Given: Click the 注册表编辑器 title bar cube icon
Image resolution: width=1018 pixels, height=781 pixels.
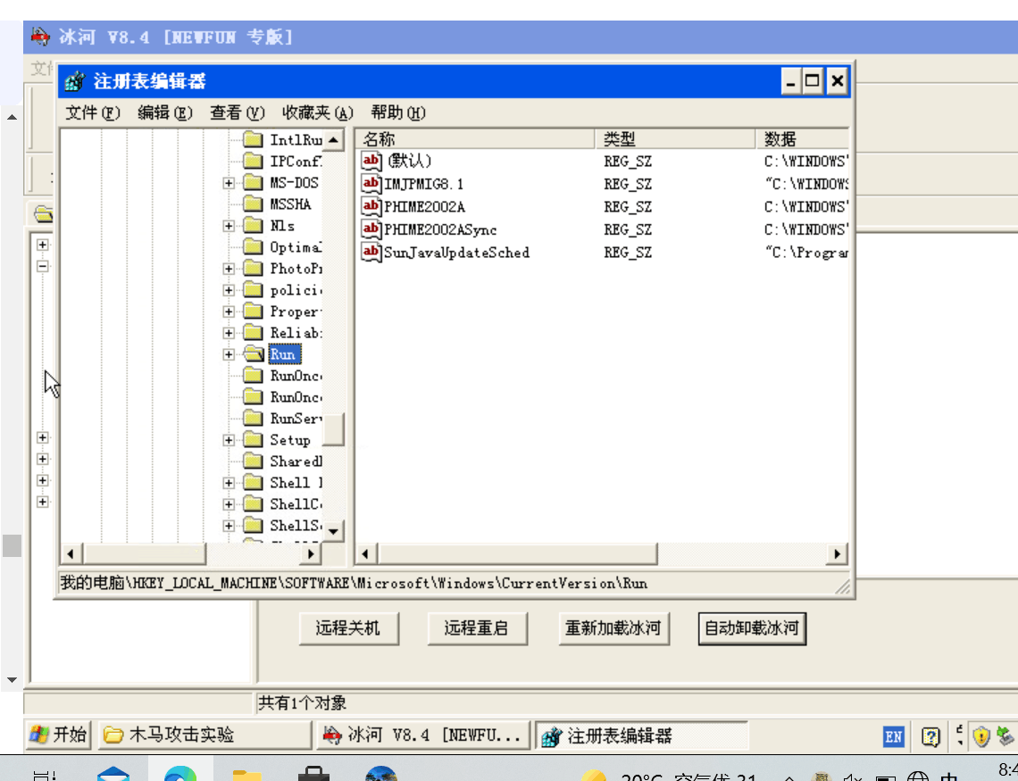Looking at the screenshot, I should [75, 82].
